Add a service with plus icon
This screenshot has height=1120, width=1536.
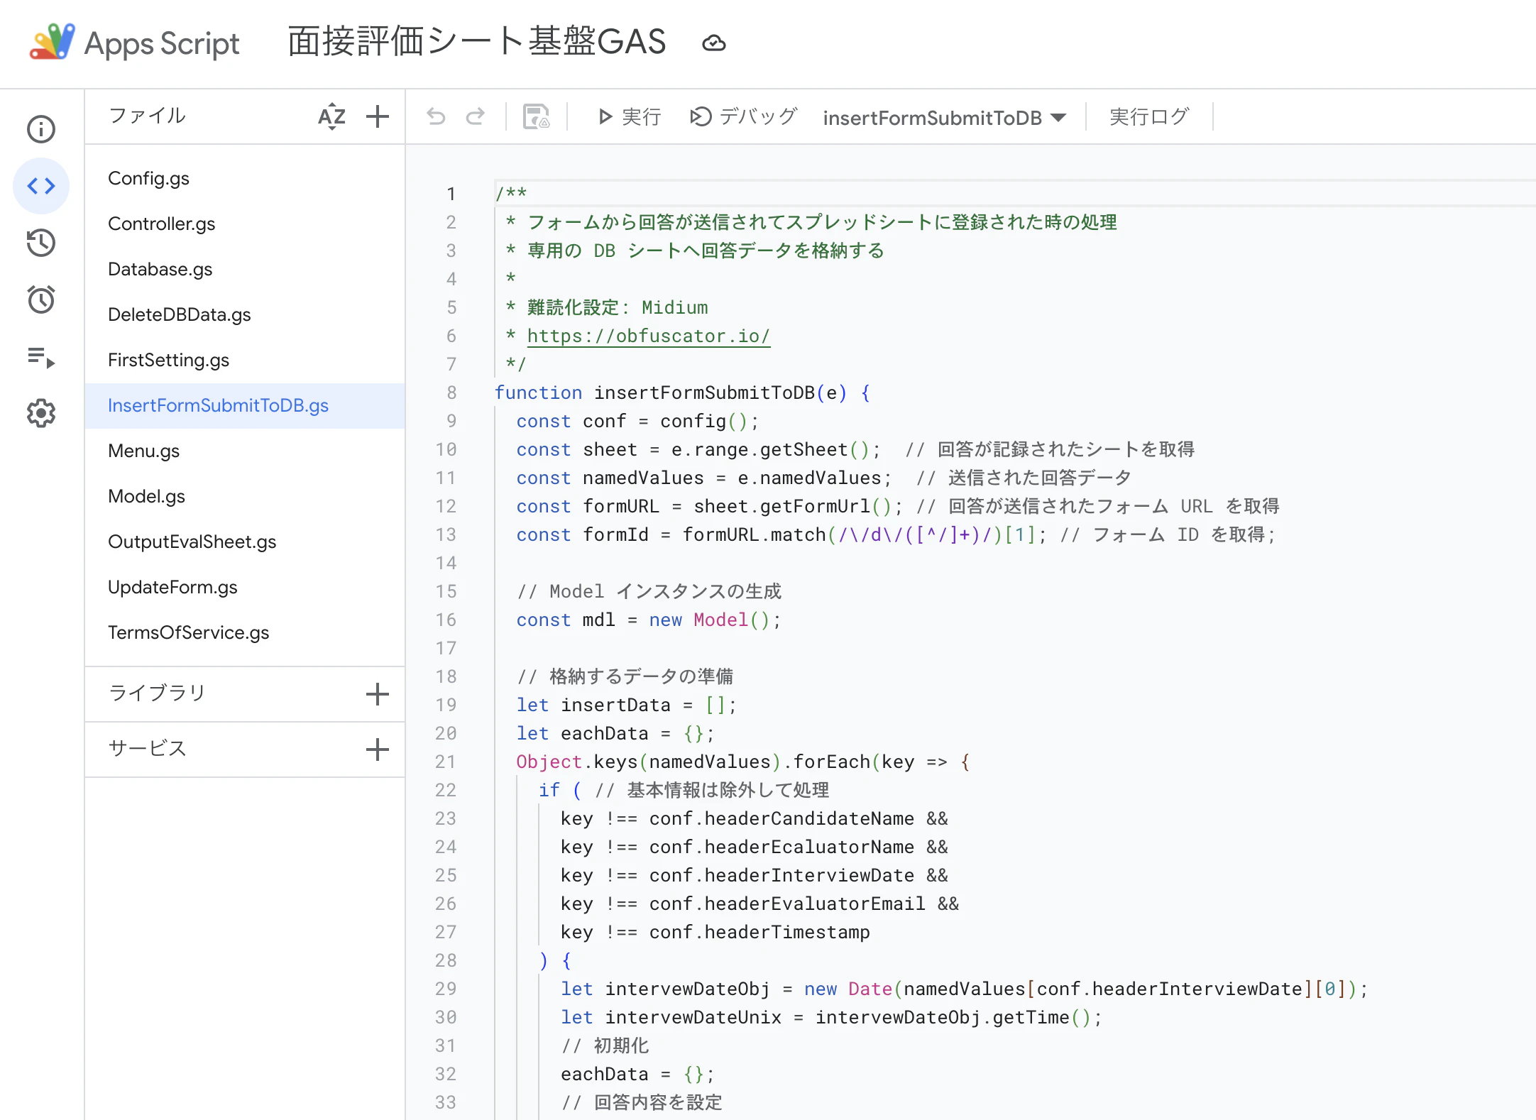[378, 750]
